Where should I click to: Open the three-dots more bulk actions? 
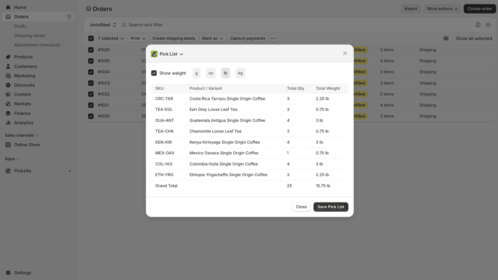(x=273, y=38)
